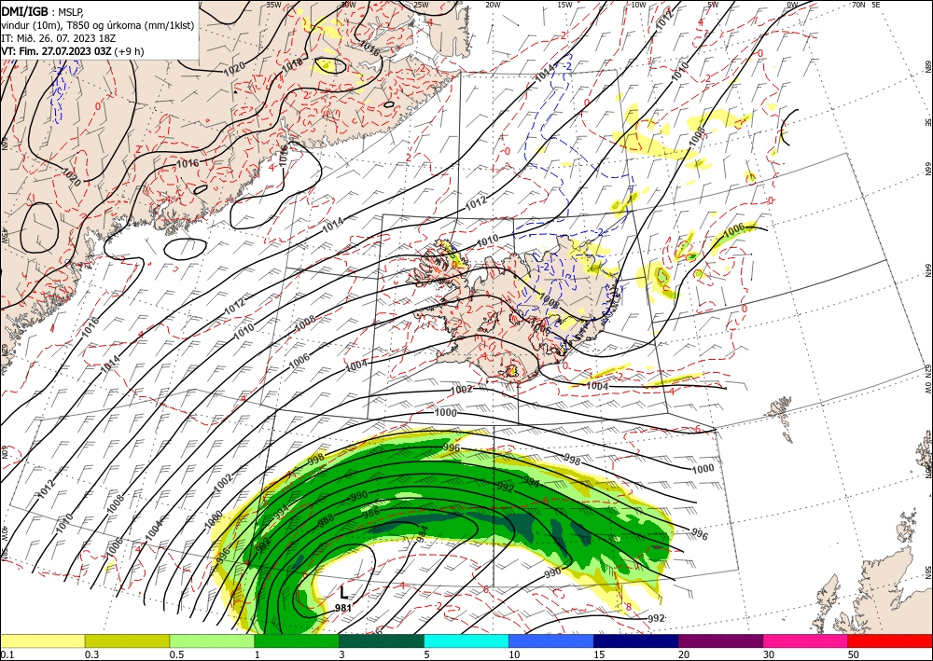
Task: Click the '986' isobar label
Action: (371, 511)
